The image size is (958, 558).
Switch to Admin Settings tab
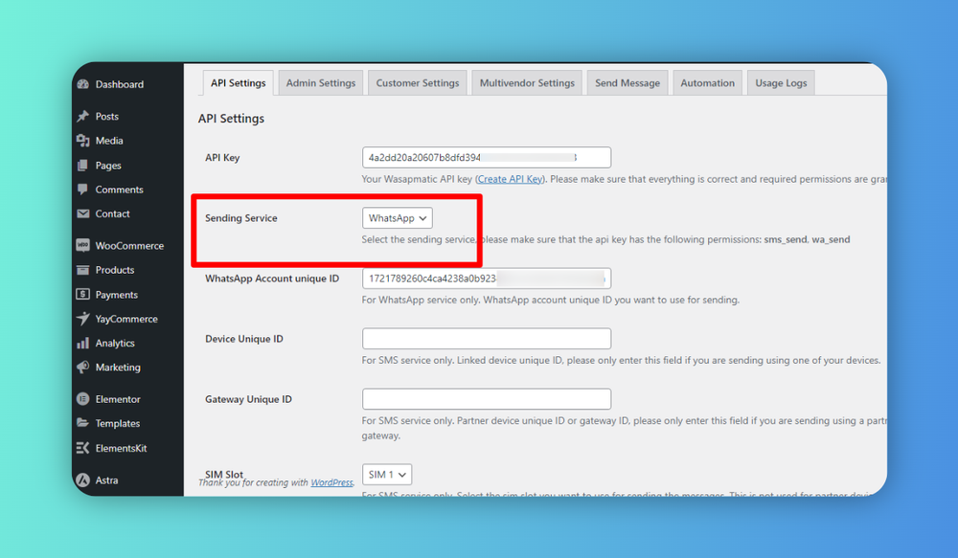click(321, 83)
